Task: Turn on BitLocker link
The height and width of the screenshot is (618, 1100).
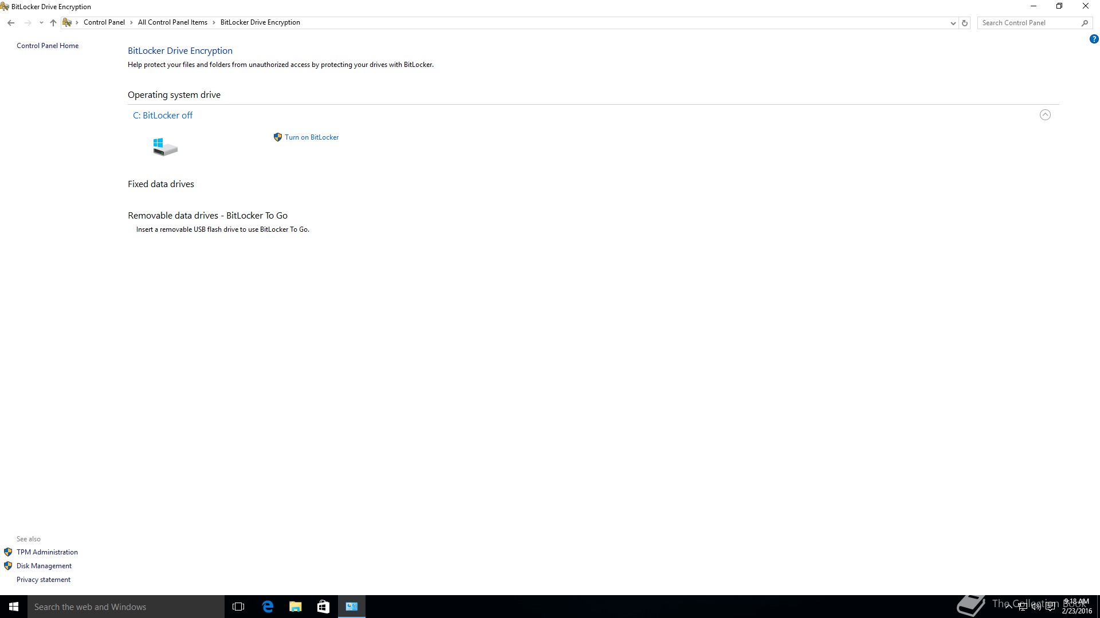Action: 312,137
